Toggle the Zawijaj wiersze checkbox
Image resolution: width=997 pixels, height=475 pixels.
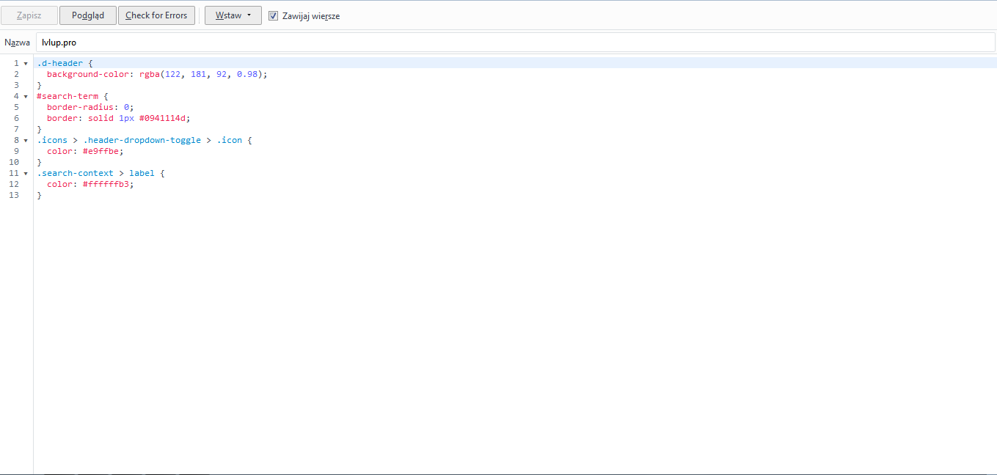click(x=274, y=16)
